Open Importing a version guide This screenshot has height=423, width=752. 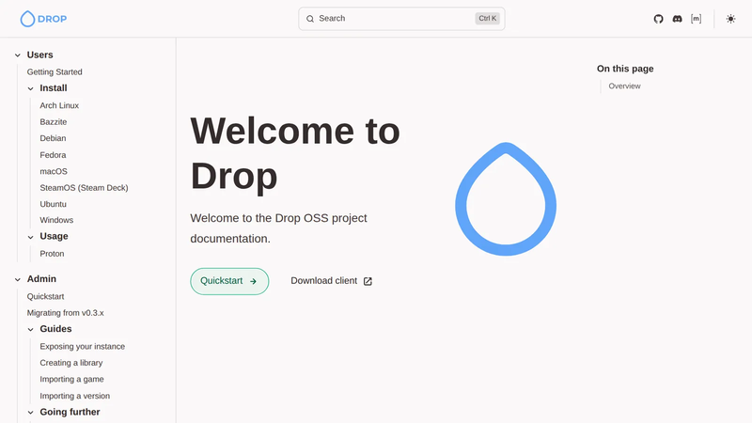click(x=75, y=396)
